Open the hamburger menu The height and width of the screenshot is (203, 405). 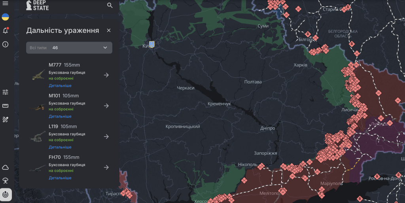(x=5, y=3)
